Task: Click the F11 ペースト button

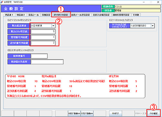Action: [x=141, y=113]
